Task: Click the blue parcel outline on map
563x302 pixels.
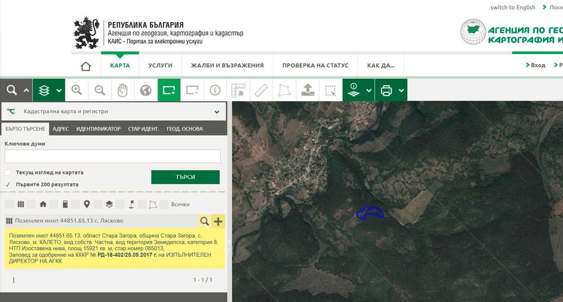Action: click(x=370, y=213)
